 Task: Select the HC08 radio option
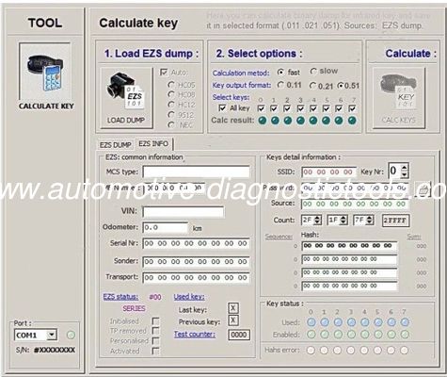171,94
